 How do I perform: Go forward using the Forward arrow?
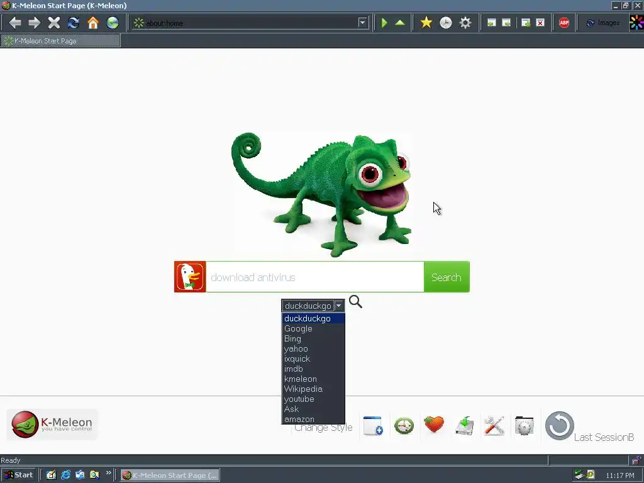pos(34,23)
